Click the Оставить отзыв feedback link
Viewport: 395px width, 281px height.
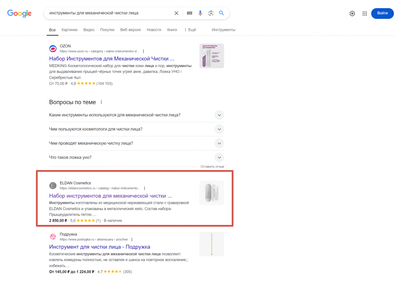tap(212, 167)
